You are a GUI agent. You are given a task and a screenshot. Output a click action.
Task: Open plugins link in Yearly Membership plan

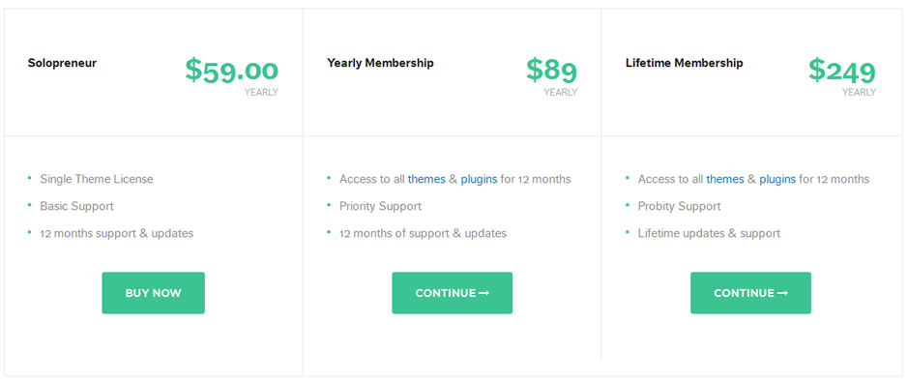[479, 180]
